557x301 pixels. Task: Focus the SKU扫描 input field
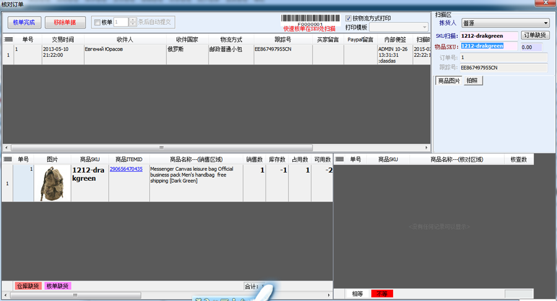(488, 36)
